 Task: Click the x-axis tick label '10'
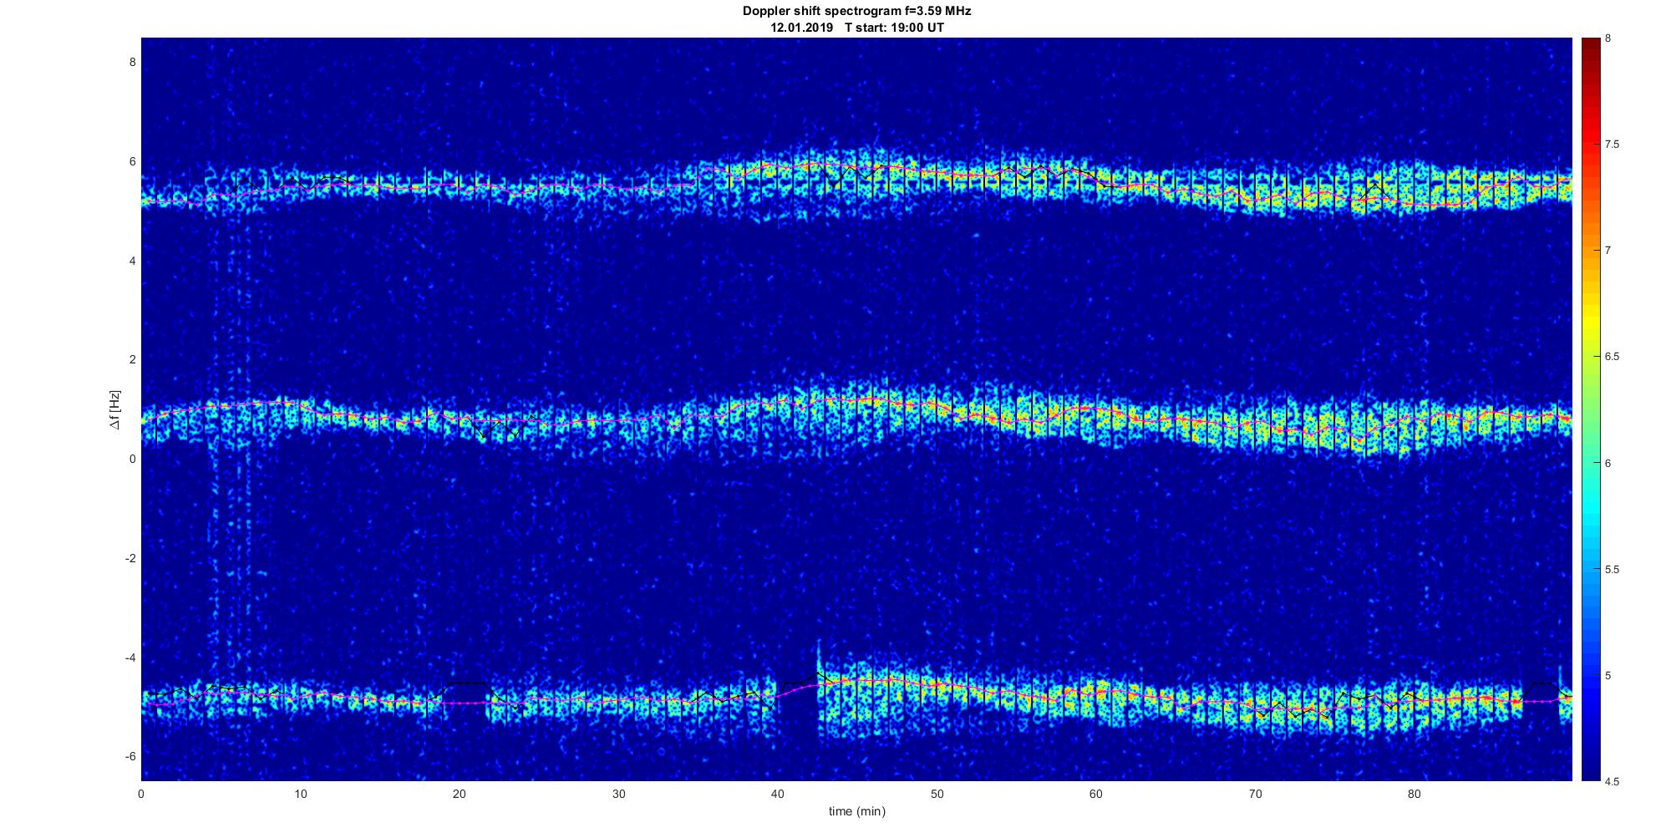300,794
